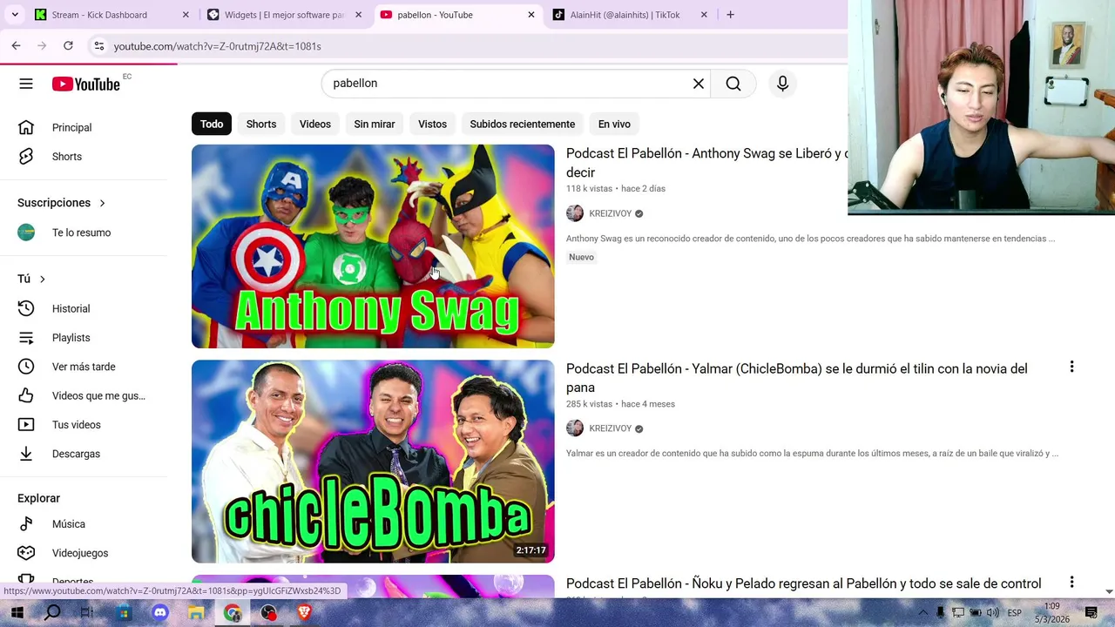
Task: Play the ChicleBomba video thumbnail
Action: pos(373,462)
